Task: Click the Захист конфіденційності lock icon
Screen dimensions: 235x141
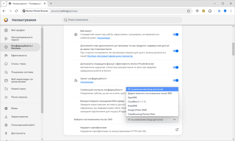Action: point(76,81)
